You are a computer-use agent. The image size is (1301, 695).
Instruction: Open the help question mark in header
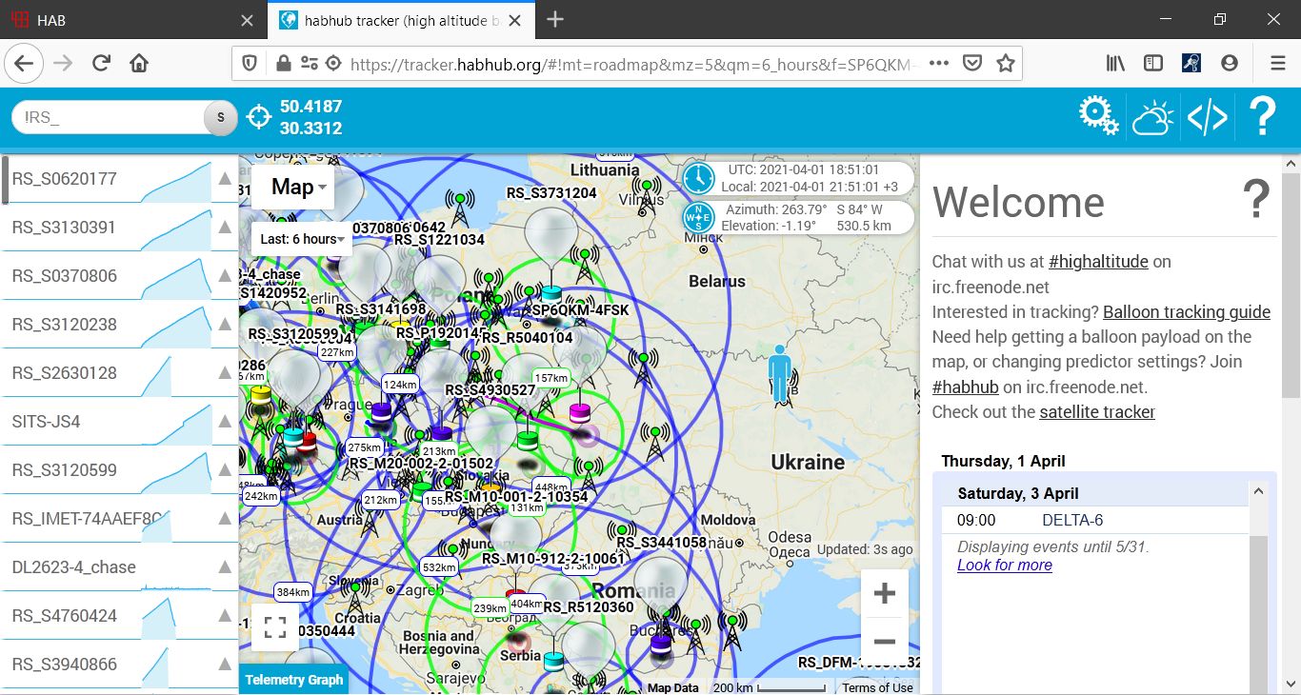(x=1262, y=117)
